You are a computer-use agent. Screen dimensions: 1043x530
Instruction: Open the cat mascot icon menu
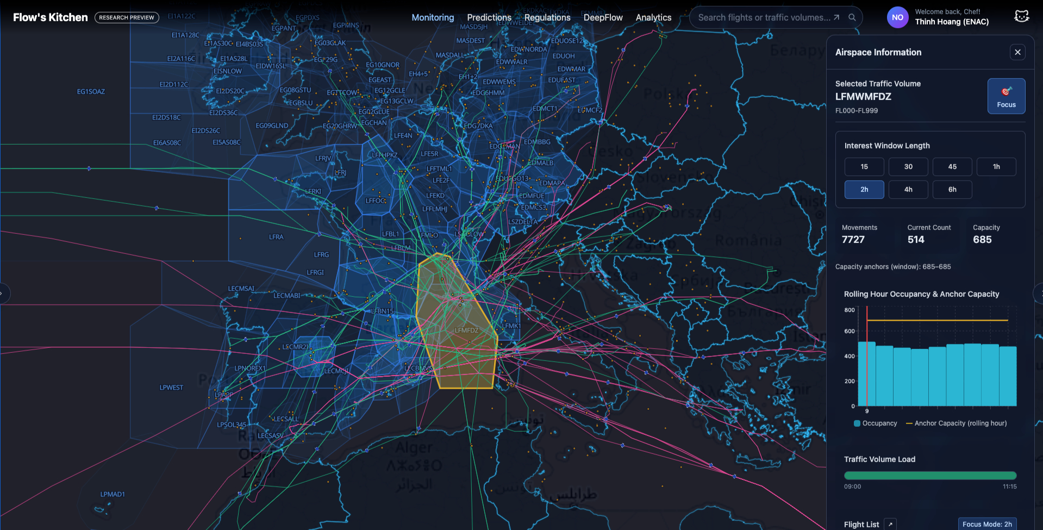click(1022, 17)
